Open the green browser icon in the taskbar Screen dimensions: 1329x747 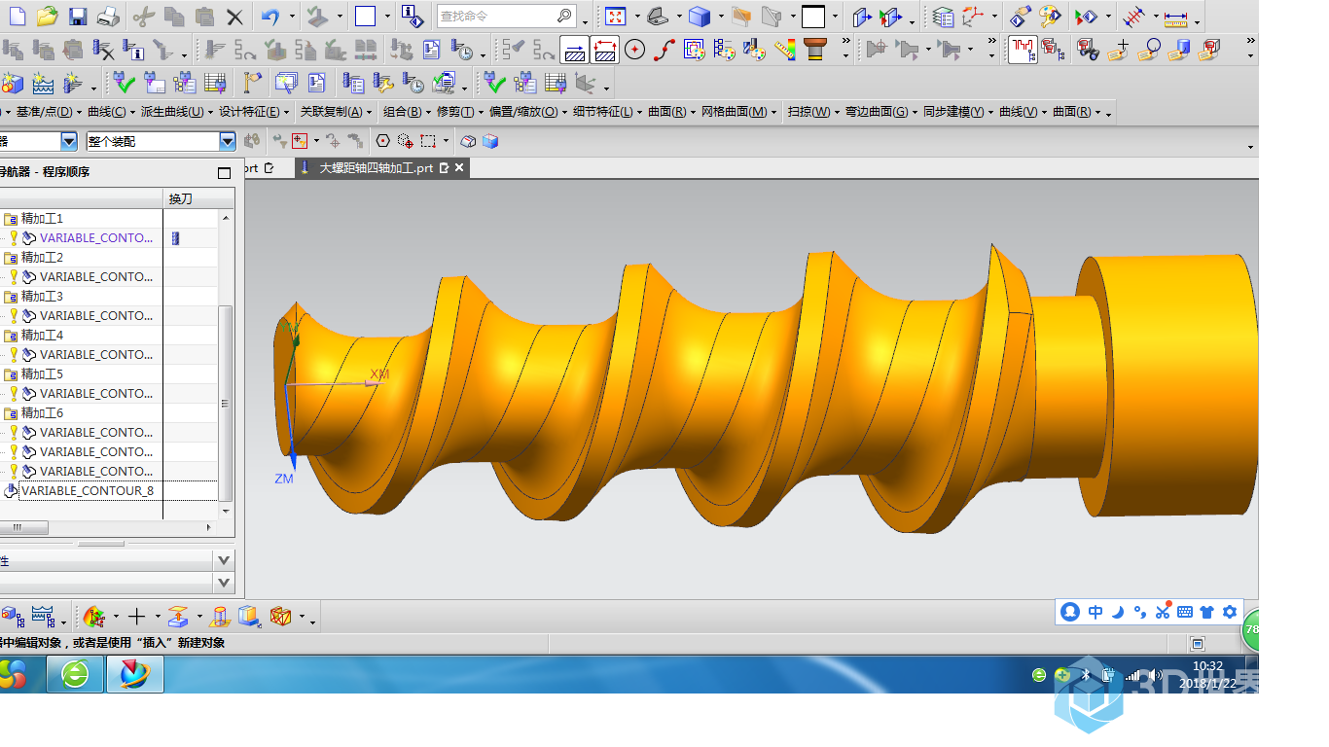coord(75,674)
